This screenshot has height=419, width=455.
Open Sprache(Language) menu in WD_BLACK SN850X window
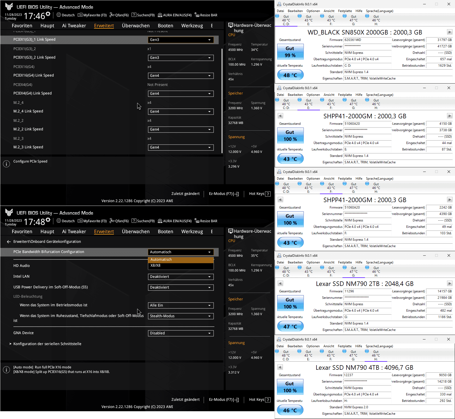click(x=380, y=11)
